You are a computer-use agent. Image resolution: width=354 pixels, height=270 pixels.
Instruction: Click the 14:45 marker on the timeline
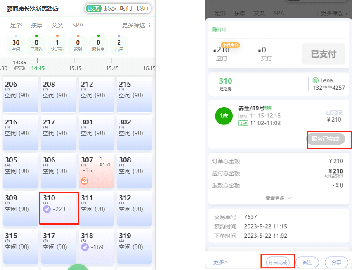tap(38, 68)
